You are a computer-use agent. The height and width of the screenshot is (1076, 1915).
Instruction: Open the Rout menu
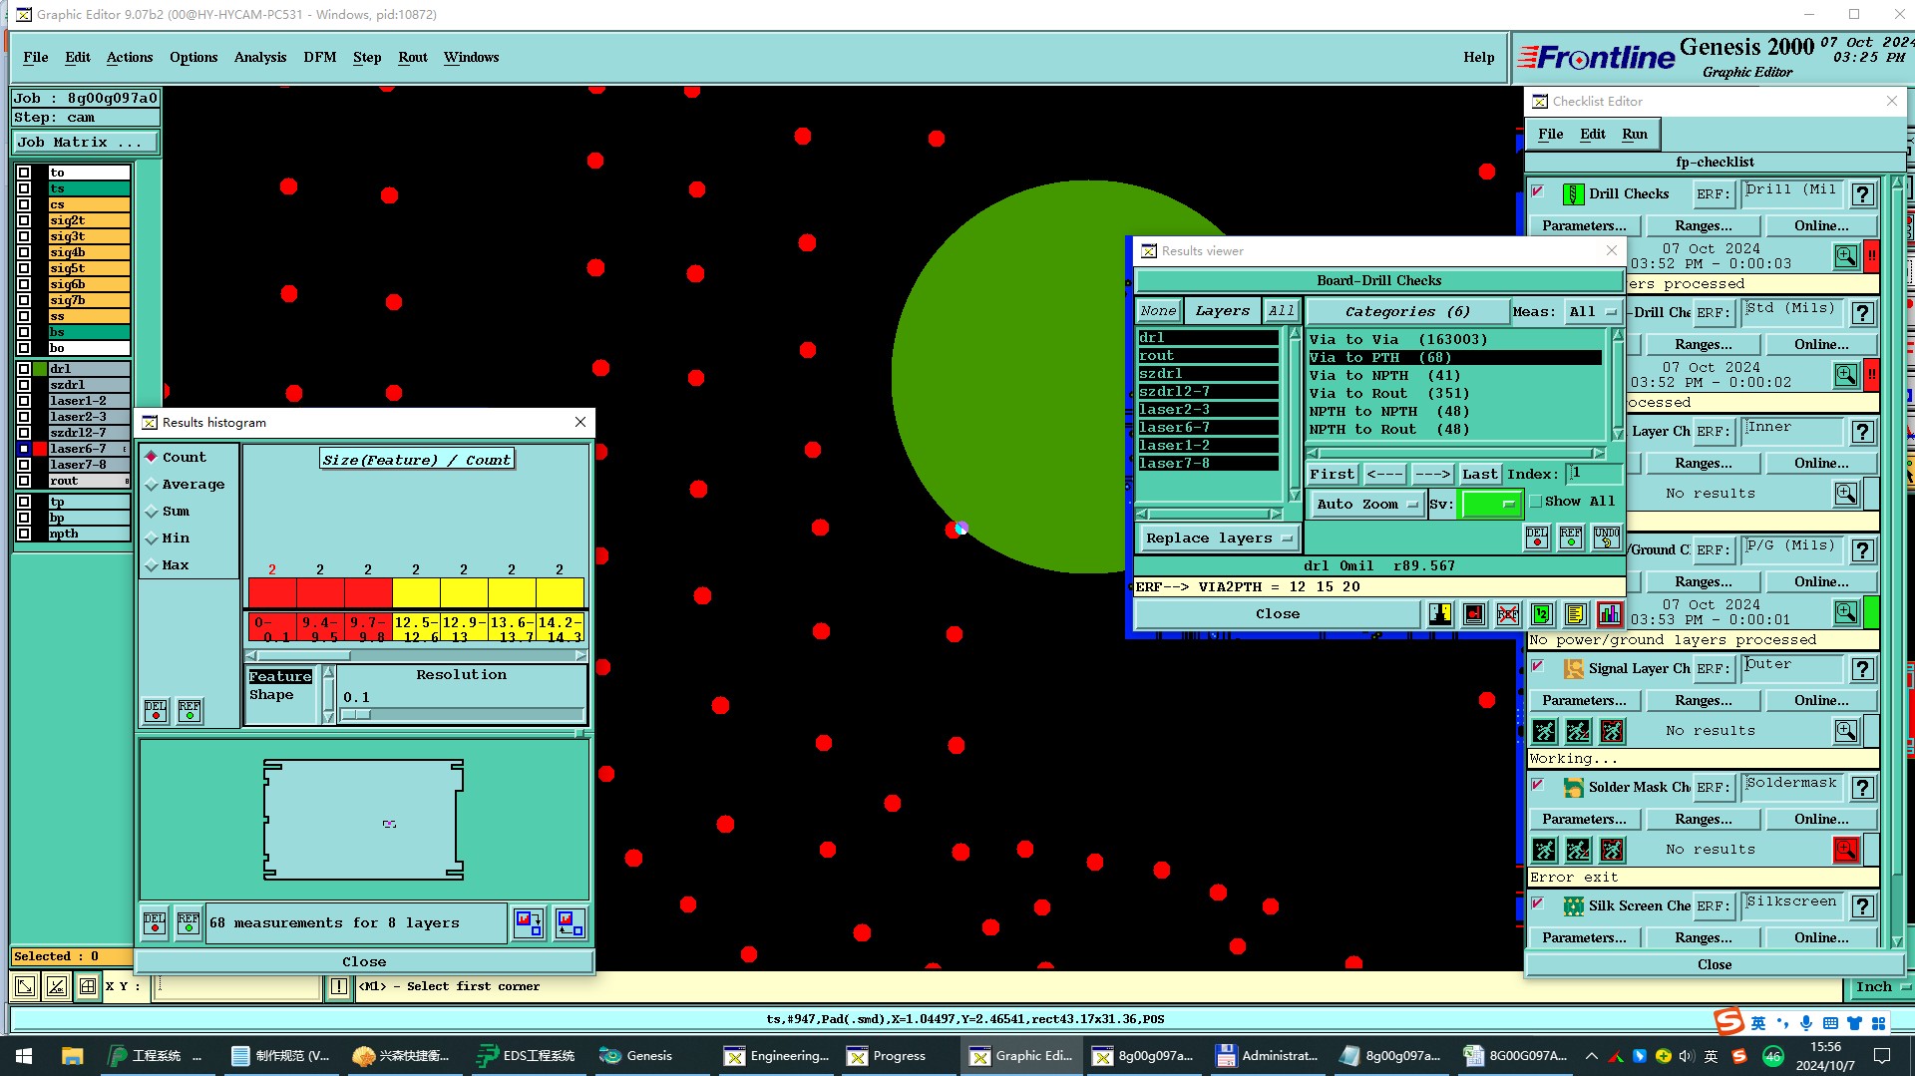tap(413, 58)
